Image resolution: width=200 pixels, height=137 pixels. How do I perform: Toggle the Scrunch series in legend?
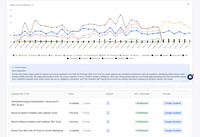point(23,55)
